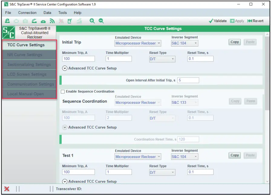
Task: Open Test 1 Reset Type dropdown
Action: pos(162,172)
